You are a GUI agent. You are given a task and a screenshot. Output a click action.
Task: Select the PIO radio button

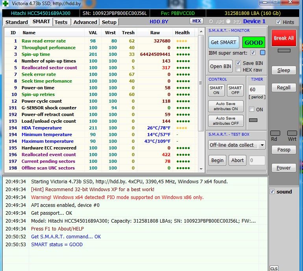click(228, 21)
